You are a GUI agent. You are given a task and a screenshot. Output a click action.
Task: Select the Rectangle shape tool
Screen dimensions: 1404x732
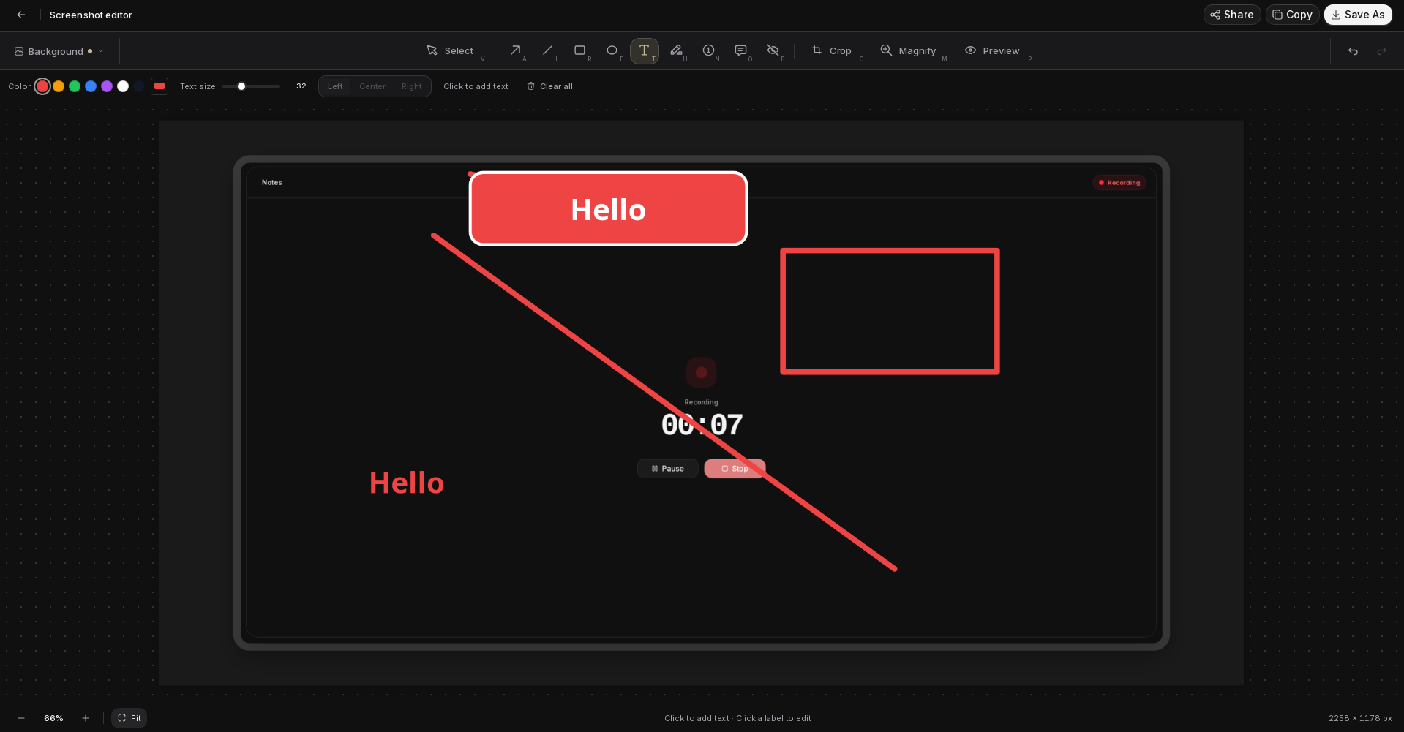pos(580,50)
